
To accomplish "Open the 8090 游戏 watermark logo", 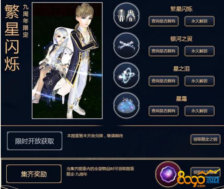I will point(199,179).
